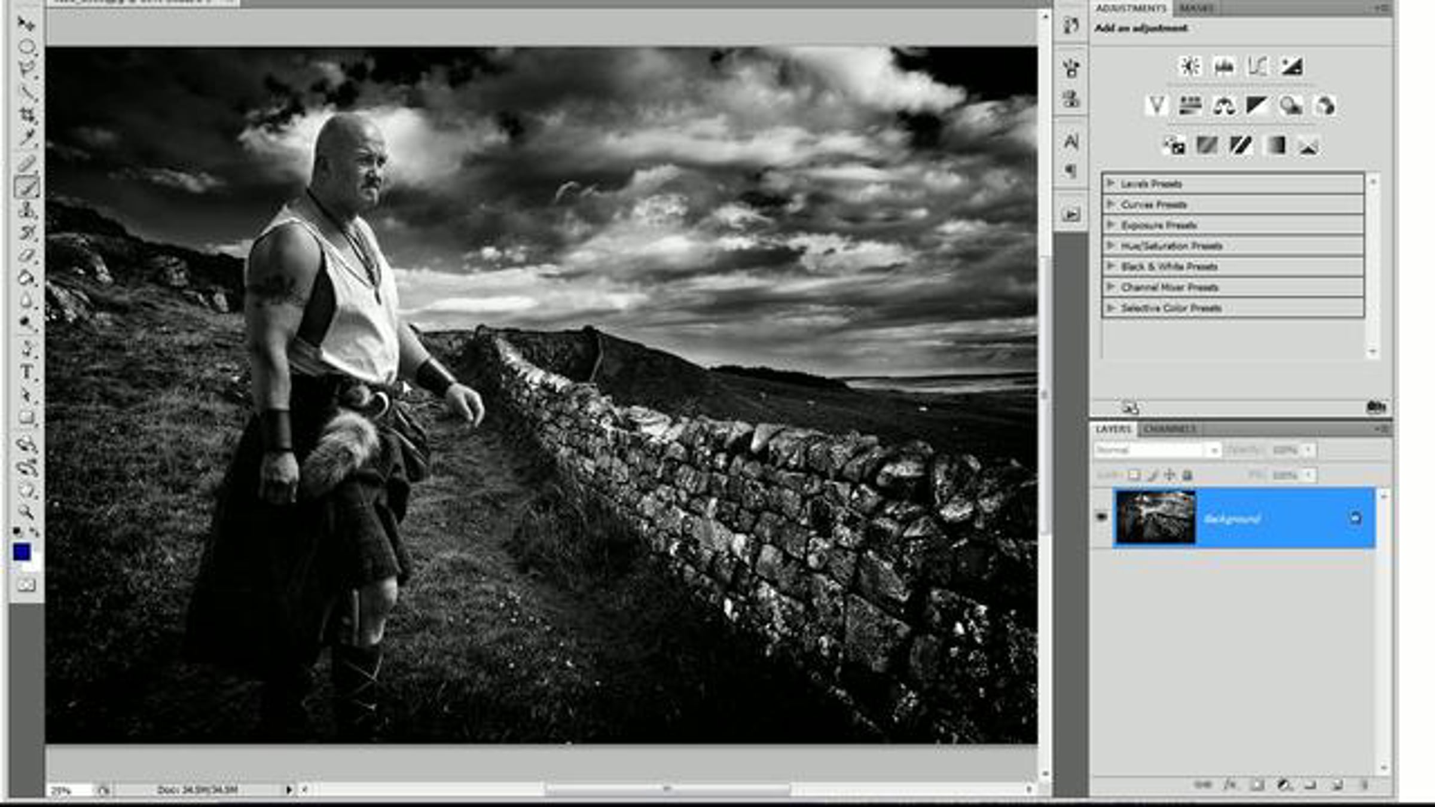Expand Black & White Presets
This screenshot has height=807, width=1435.
(1110, 267)
